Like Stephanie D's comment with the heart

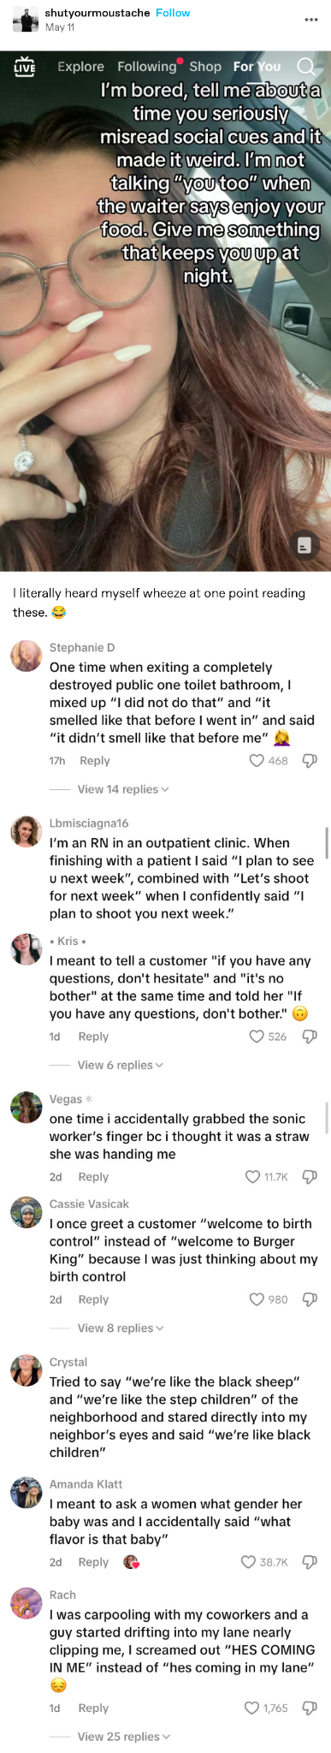point(256,760)
